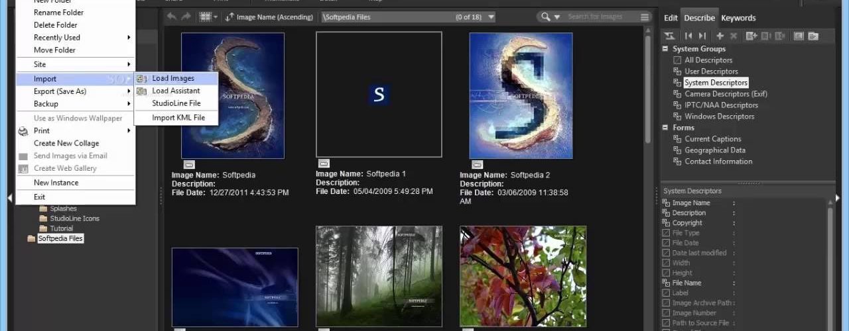The width and height of the screenshot is (849, 331).
Task: Switch to the Keywords tab
Action: 738,18
